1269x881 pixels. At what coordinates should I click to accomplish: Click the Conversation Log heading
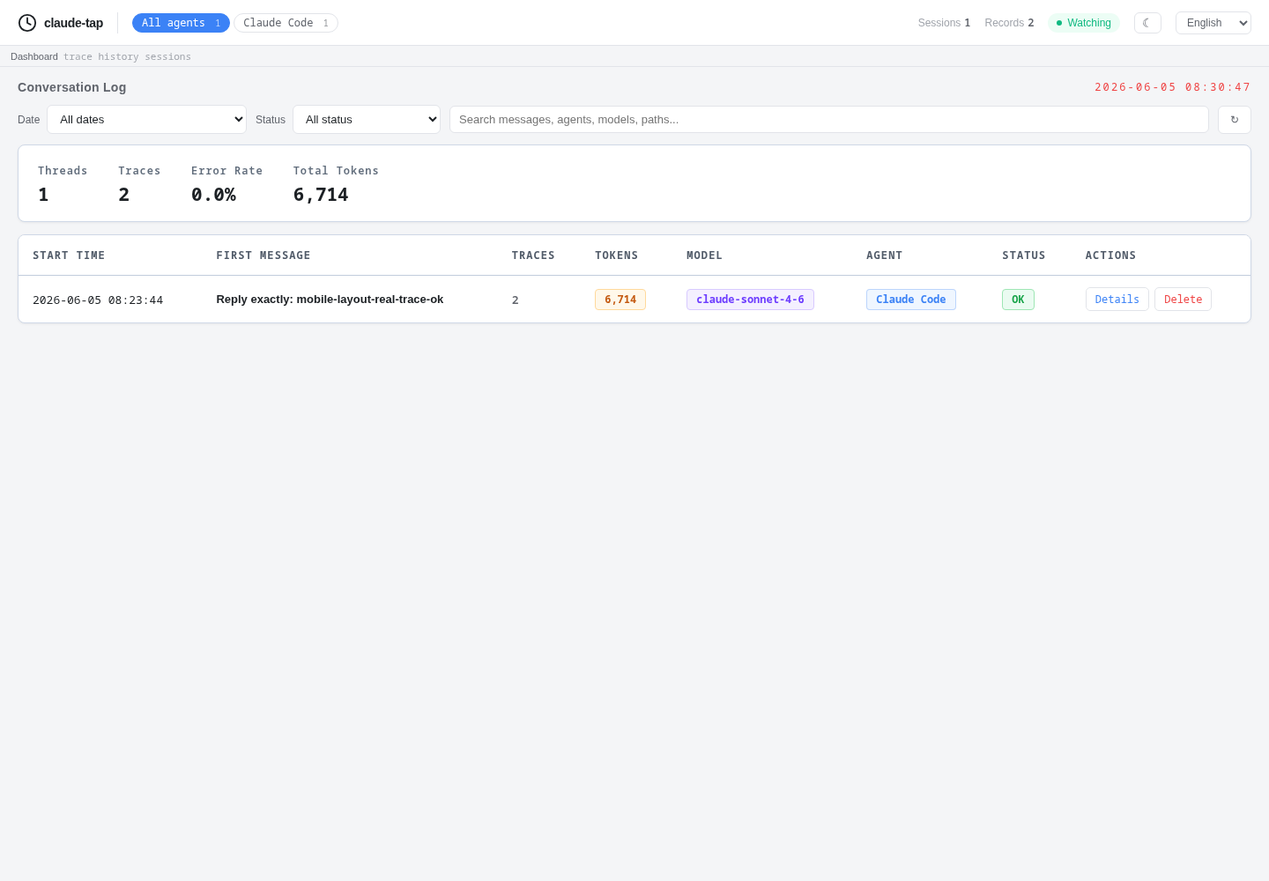tap(72, 87)
